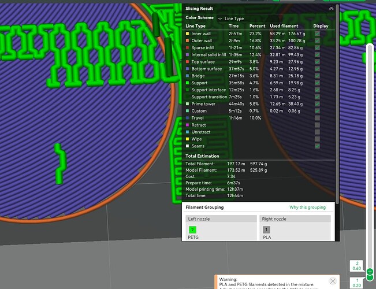Open the Color Scheme Line Type dropdown
This screenshot has width=376, height=289.
pyautogui.click(x=231, y=18)
